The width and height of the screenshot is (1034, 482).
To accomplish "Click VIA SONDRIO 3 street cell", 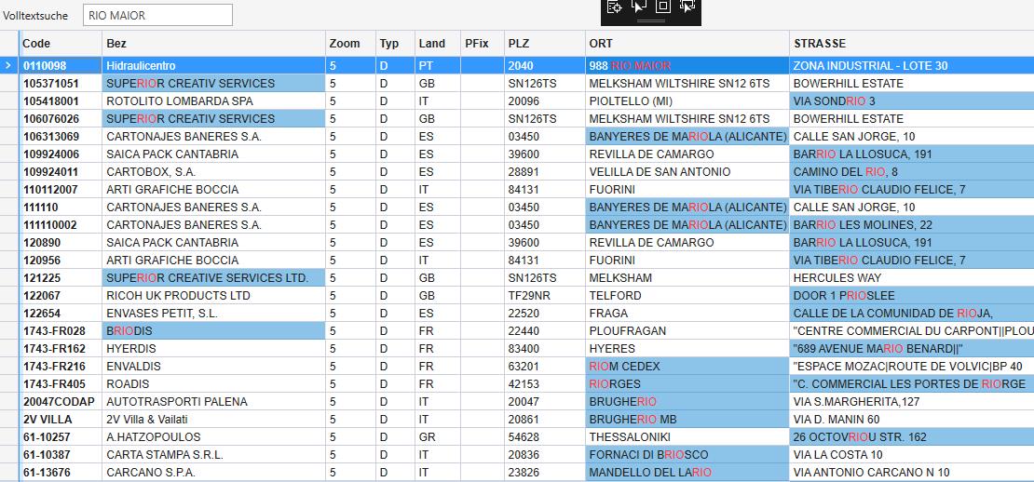I will coord(912,101).
